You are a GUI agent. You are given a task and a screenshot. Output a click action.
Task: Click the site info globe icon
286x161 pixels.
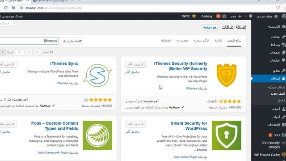click(21, 8)
